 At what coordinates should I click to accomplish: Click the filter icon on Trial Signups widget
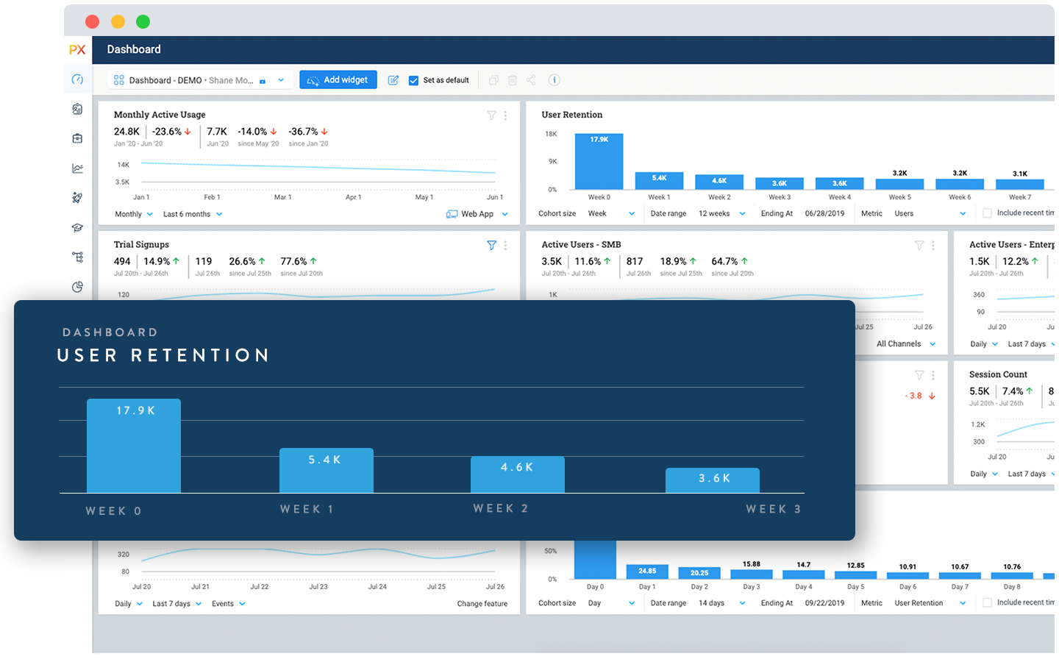[x=491, y=246]
